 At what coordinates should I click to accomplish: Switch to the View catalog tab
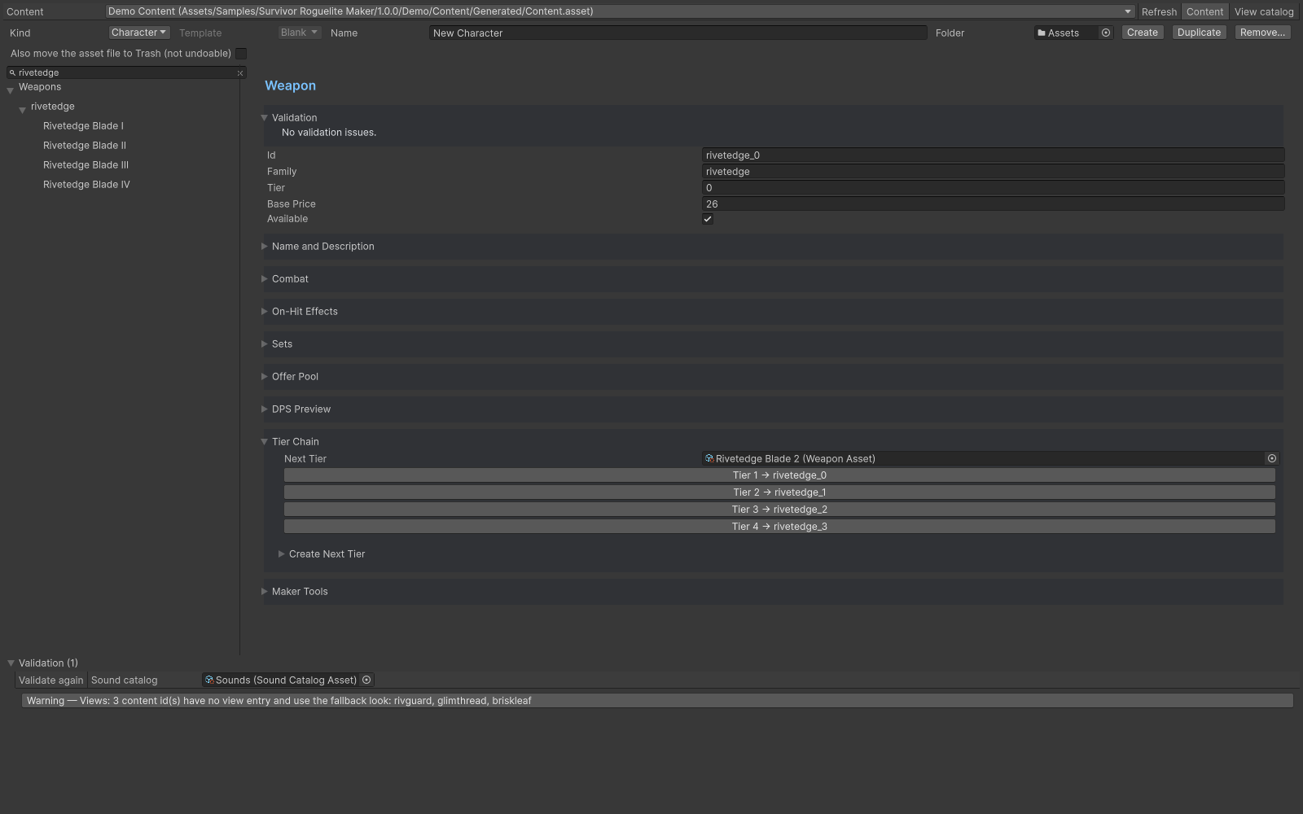click(x=1264, y=11)
